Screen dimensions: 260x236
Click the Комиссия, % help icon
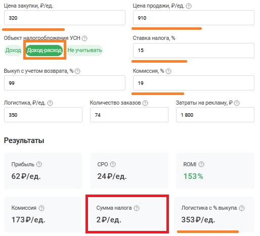[168, 71]
